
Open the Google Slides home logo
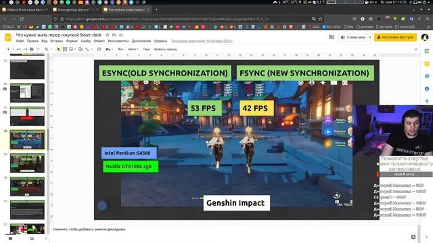(x=8, y=37)
